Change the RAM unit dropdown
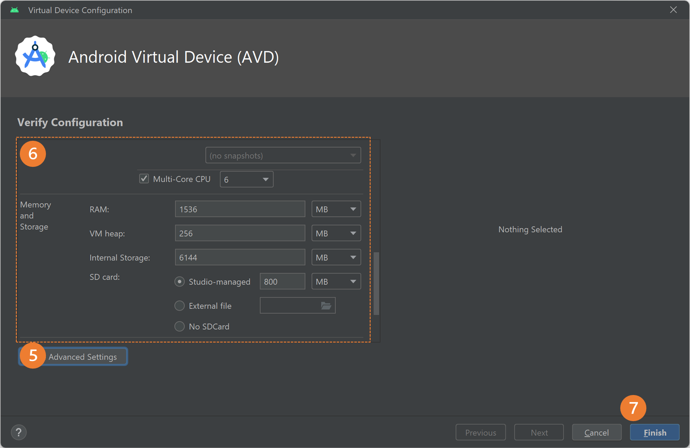 336,209
